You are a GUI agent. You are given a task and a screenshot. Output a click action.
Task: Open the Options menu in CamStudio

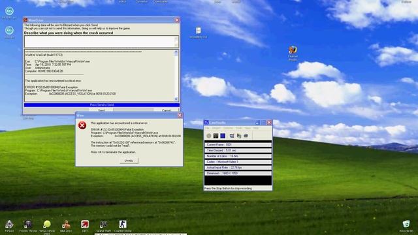click(228, 128)
